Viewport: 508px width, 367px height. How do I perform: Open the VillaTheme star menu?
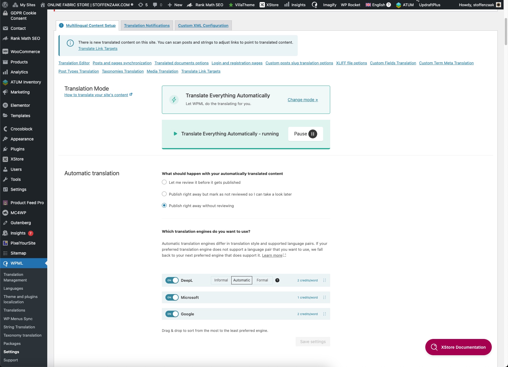coord(241,5)
